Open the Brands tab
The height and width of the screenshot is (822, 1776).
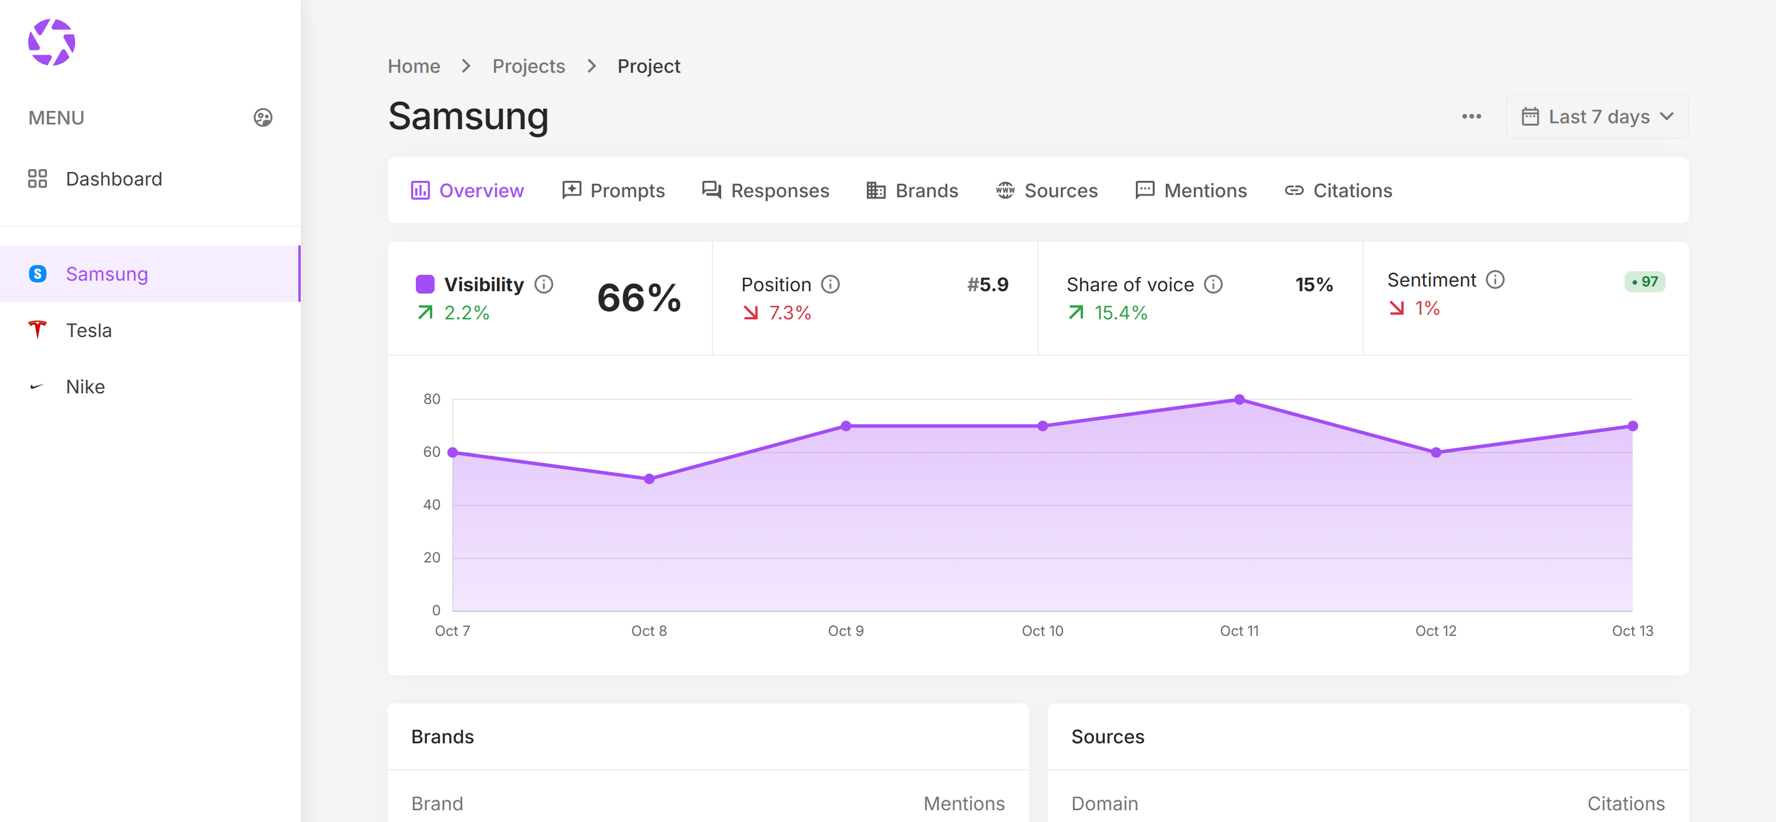(912, 190)
